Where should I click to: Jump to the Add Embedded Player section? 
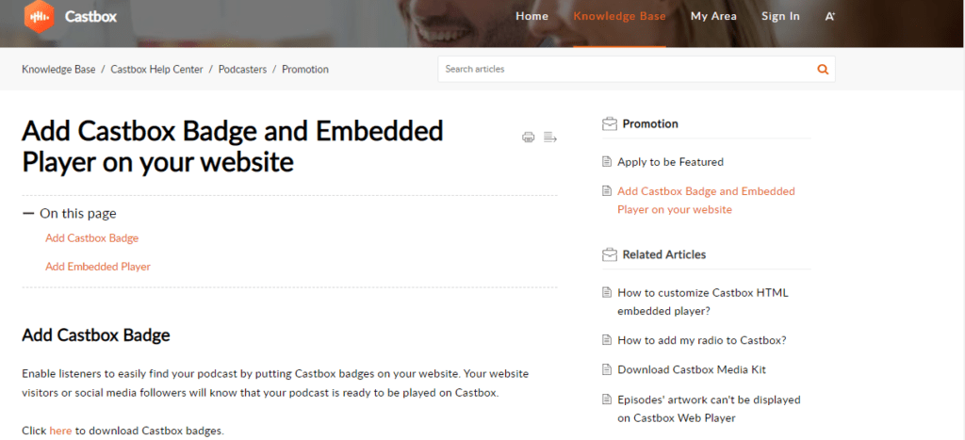[x=98, y=267]
